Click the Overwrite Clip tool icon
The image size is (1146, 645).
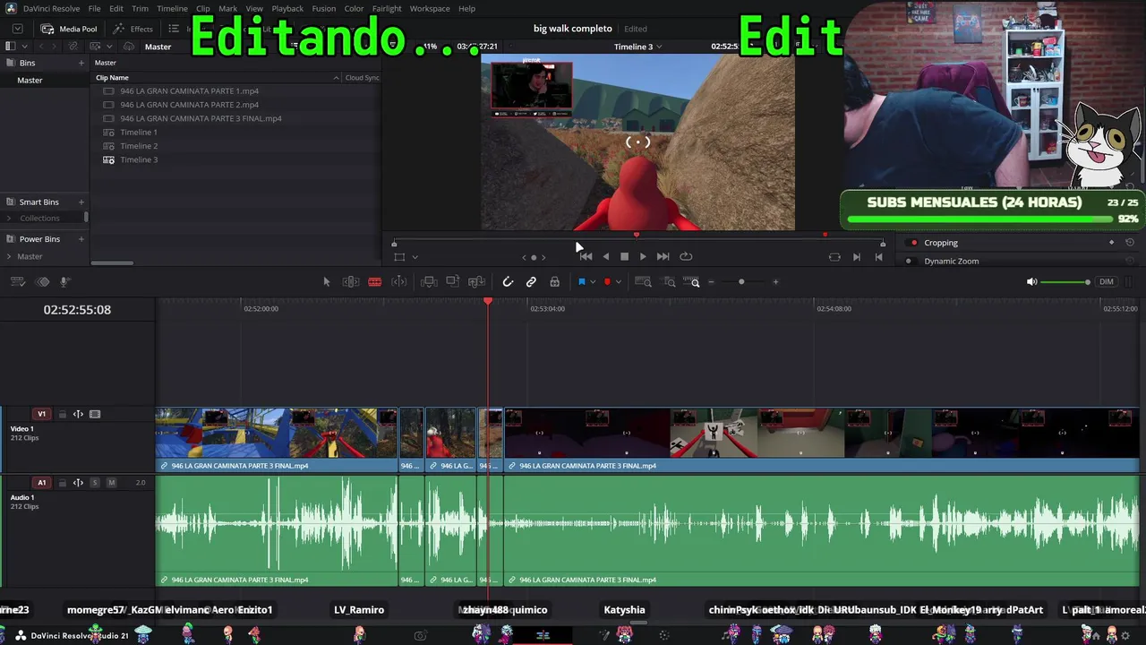coord(453,282)
